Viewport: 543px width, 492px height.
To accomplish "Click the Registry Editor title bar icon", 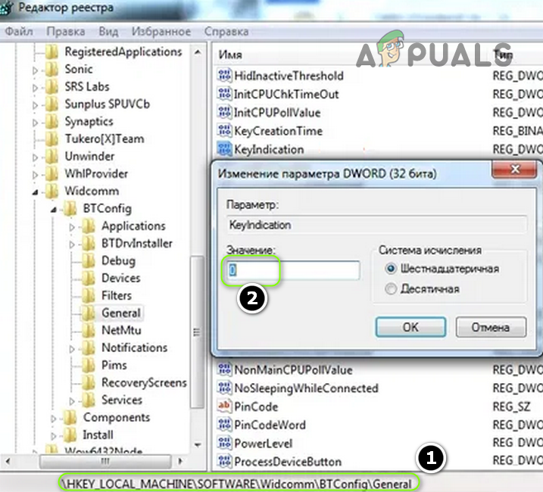I will coord(7,8).
